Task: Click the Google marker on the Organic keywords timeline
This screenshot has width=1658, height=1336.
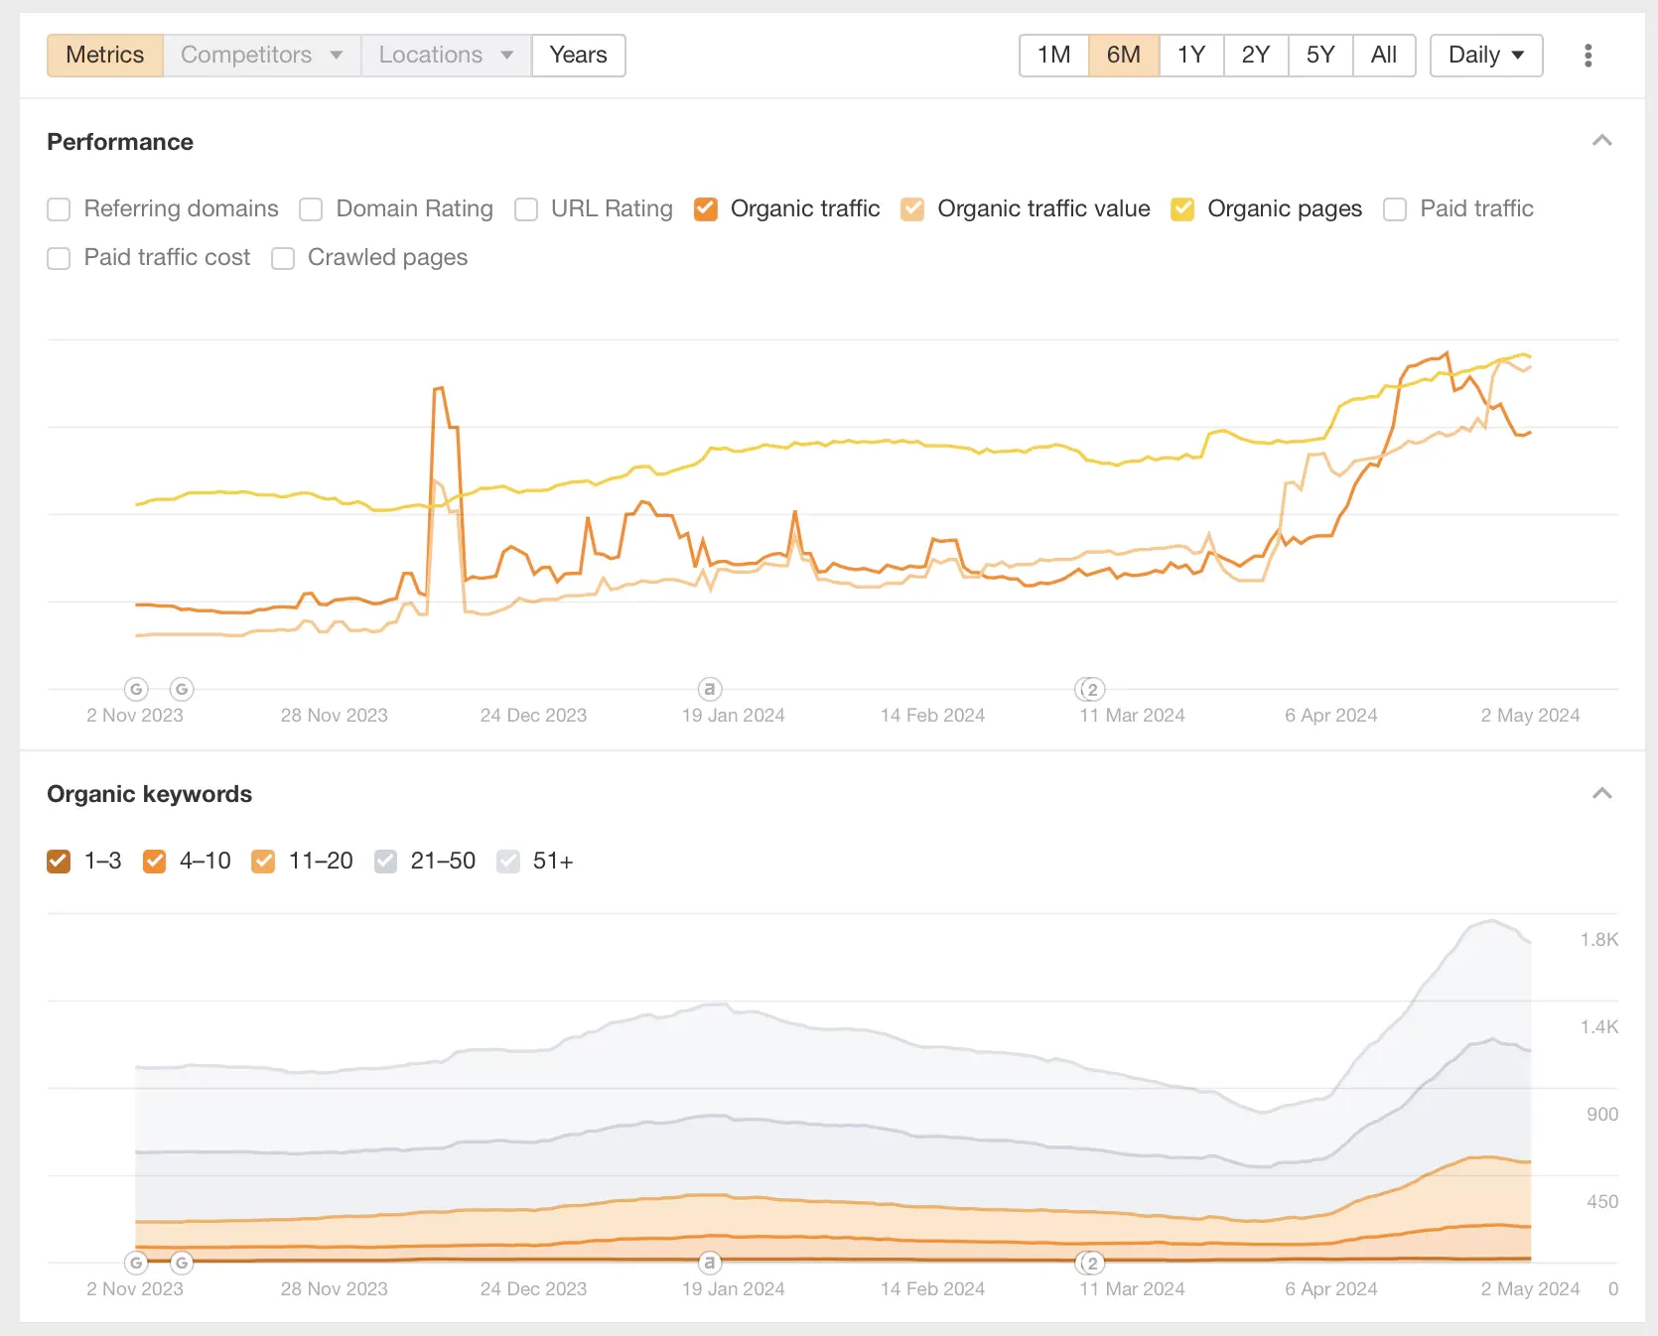Action: 136,1263
